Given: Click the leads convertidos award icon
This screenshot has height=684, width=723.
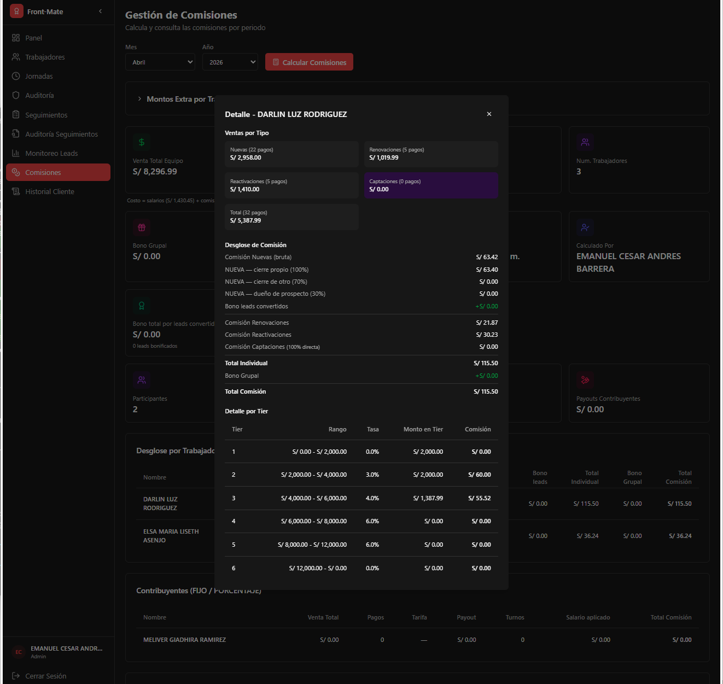Looking at the screenshot, I should pyautogui.click(x=142, y=306).
